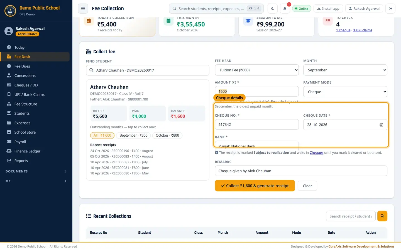Select the All ₹1,600 outstanding chip

coord(102,135)
